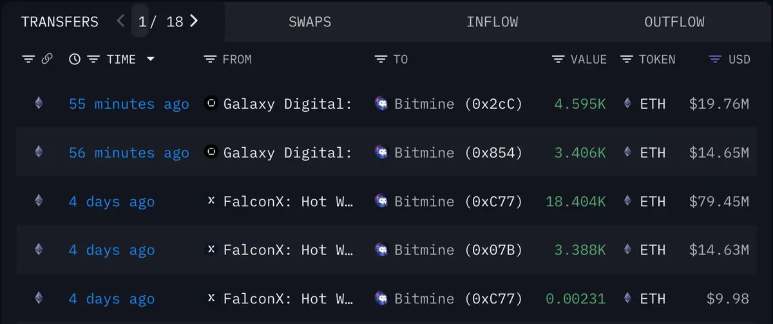The image size is (773, 324).
Task: Click the Galaxy Digital logo in the first row
Action: coord(211,103)
